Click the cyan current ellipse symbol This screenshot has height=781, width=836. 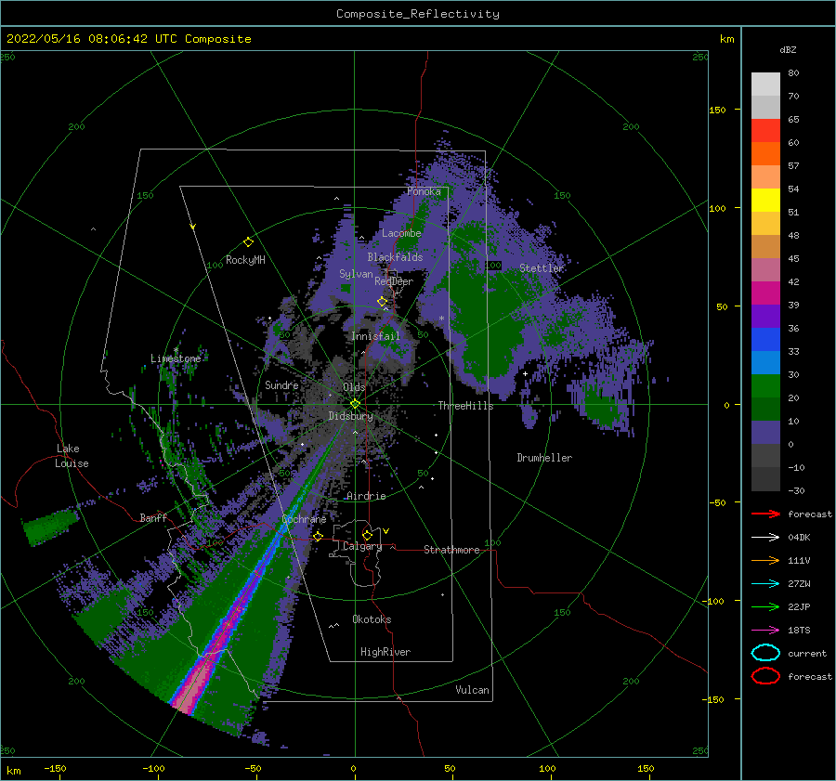coord(765,653)
